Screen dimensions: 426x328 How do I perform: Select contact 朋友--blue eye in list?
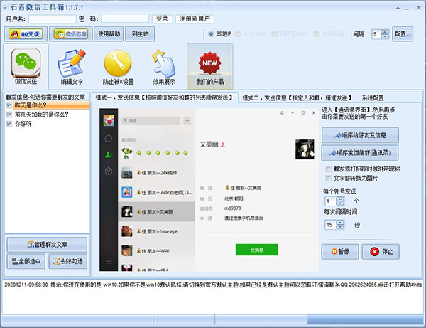tap(157, 231)
